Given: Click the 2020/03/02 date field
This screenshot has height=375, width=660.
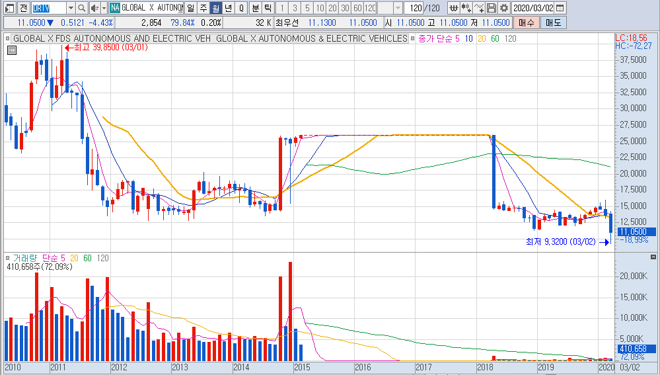Looking at the screenshot, I should click(x=533, y=7).
